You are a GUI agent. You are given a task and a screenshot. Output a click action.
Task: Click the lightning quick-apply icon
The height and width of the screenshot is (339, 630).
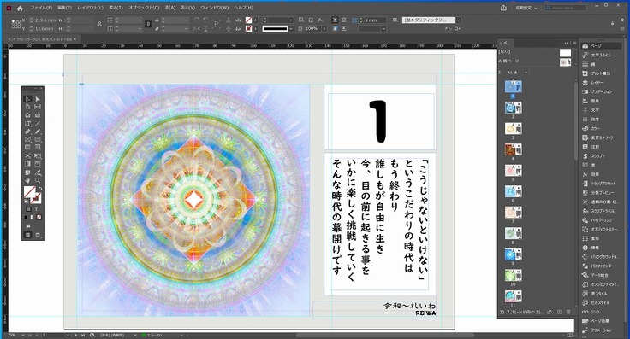pyautogui.click(x=612, y=24)
